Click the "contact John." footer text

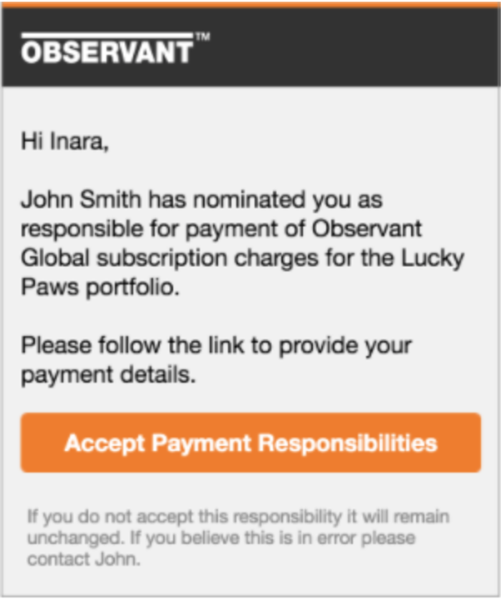84,560
